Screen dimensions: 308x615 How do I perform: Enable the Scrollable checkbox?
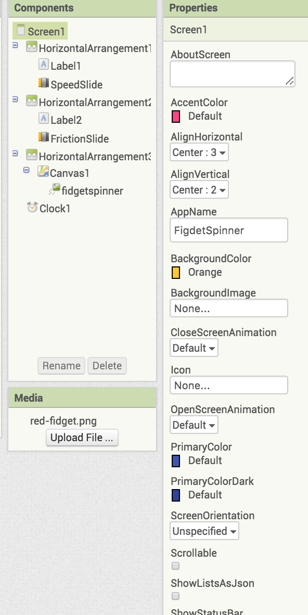click(x=176, y=566)
